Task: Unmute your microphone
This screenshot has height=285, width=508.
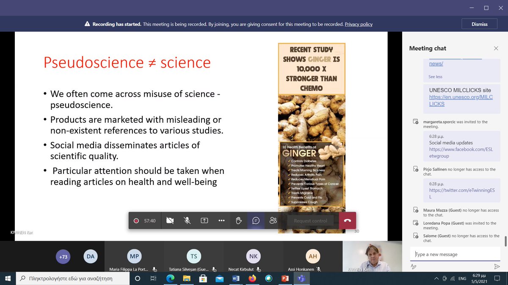Action: [x=187, y=220]
